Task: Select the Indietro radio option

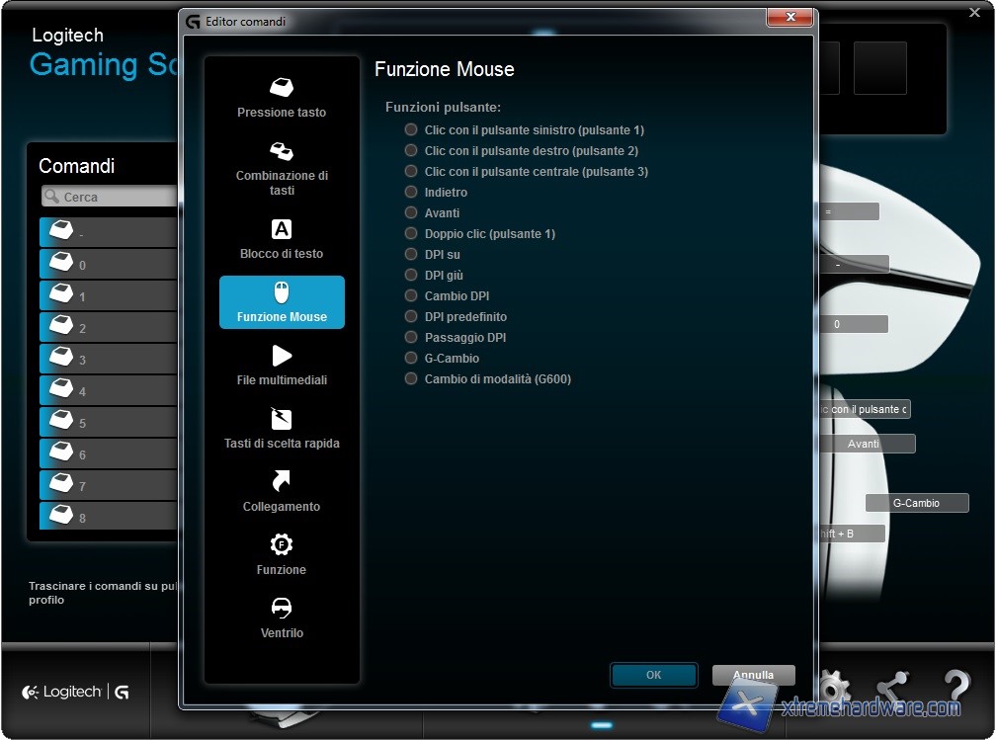Action: (x=411, y=192)
